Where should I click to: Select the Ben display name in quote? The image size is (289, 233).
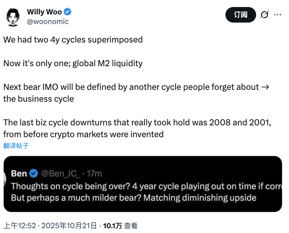(x=19, y=173)
